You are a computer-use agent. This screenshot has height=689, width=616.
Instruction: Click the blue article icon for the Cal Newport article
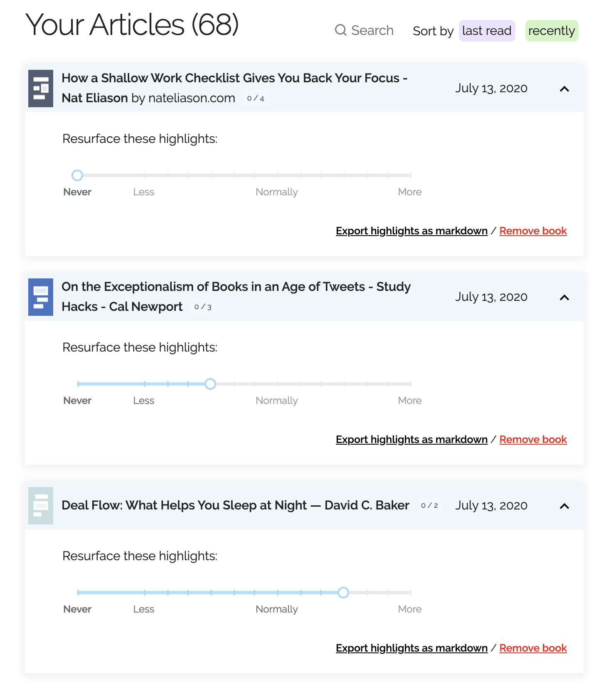click(x=40, y=297)
